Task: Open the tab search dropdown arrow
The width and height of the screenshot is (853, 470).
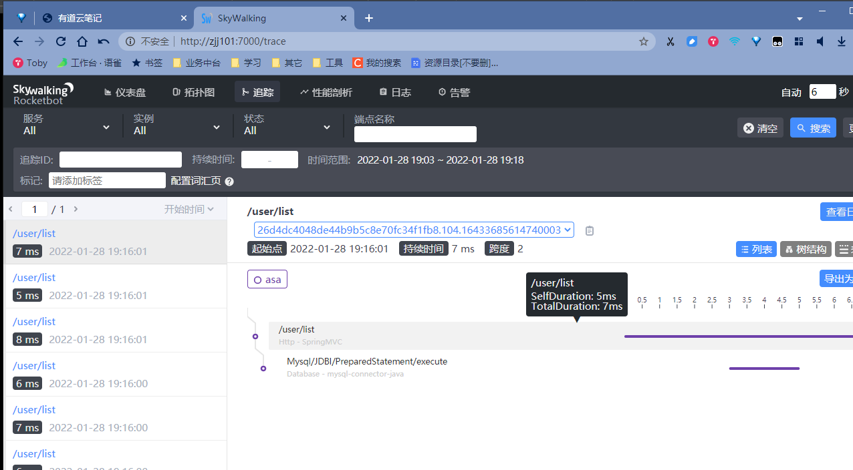Action: click(x=800, y=19)
